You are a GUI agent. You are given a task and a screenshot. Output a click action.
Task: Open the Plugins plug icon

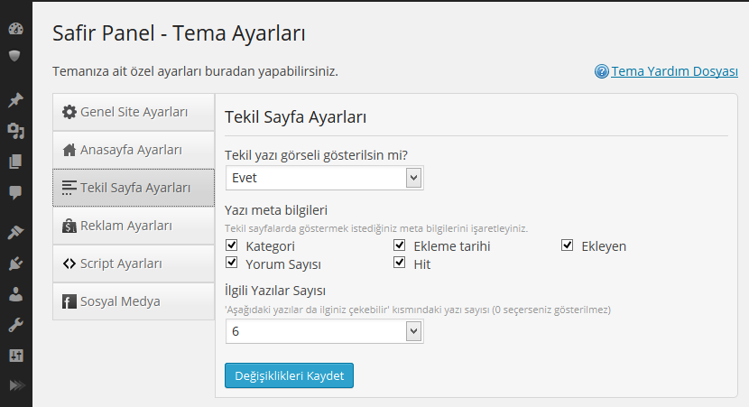(x=15, y=264)
